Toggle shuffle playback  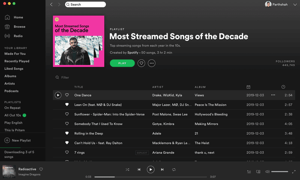tap(127, 169)
